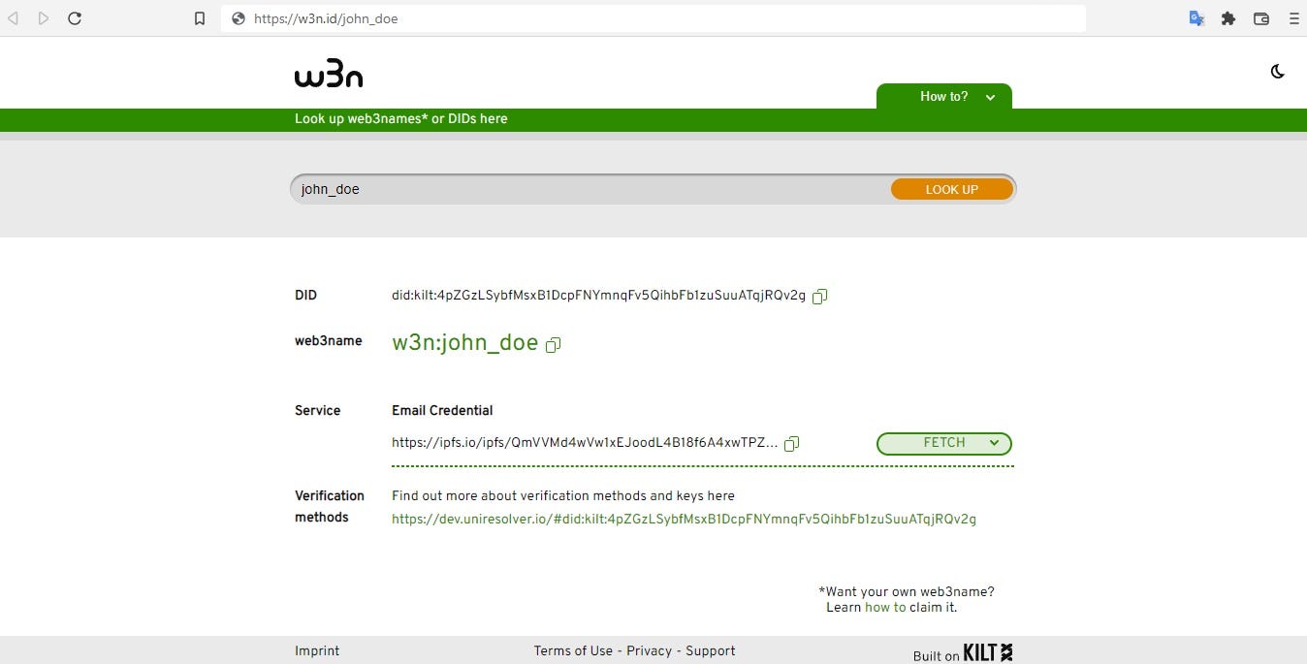Click the KILT logo in footer
1307x664 pixels.
tap(988, 653)
